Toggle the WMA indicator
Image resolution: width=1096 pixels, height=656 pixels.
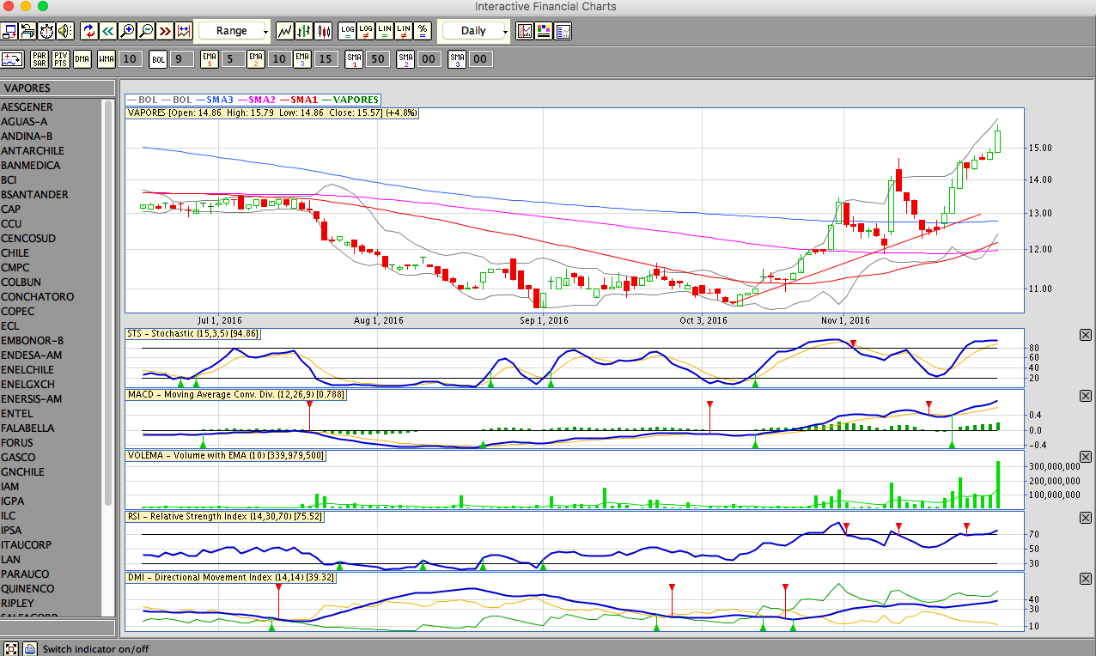106,59
